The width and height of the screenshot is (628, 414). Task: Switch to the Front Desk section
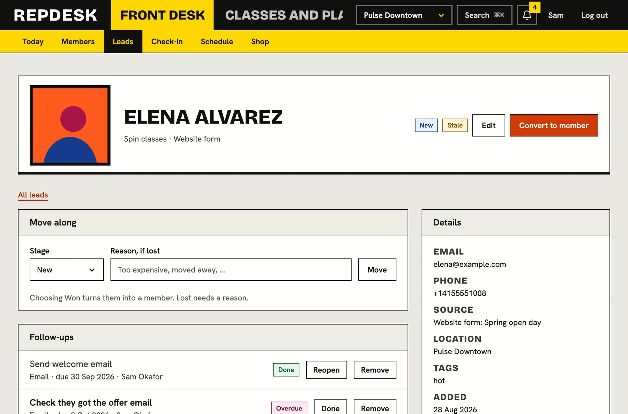click(162, 15)
